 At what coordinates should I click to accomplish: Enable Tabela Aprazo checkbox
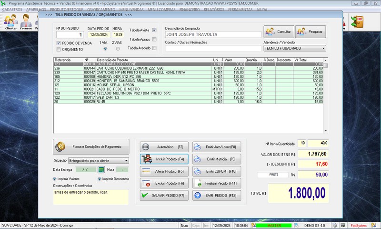[154, 39]
